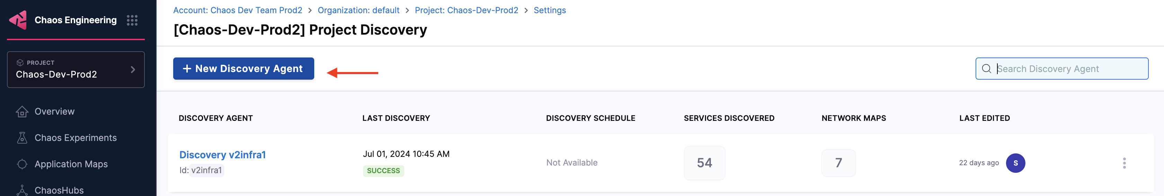This screenshot has width=1164, height=196.
Task: Open the Discovery v2infra1 agent link
Action: (x=222, y=155)
